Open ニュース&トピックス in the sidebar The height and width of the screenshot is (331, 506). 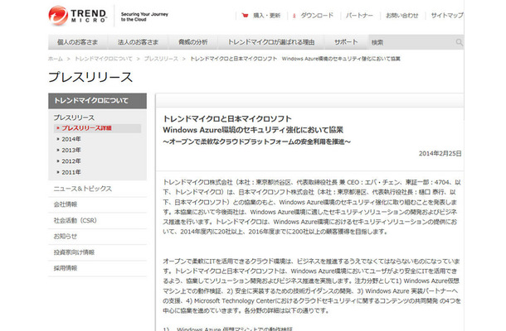point(83,189)
